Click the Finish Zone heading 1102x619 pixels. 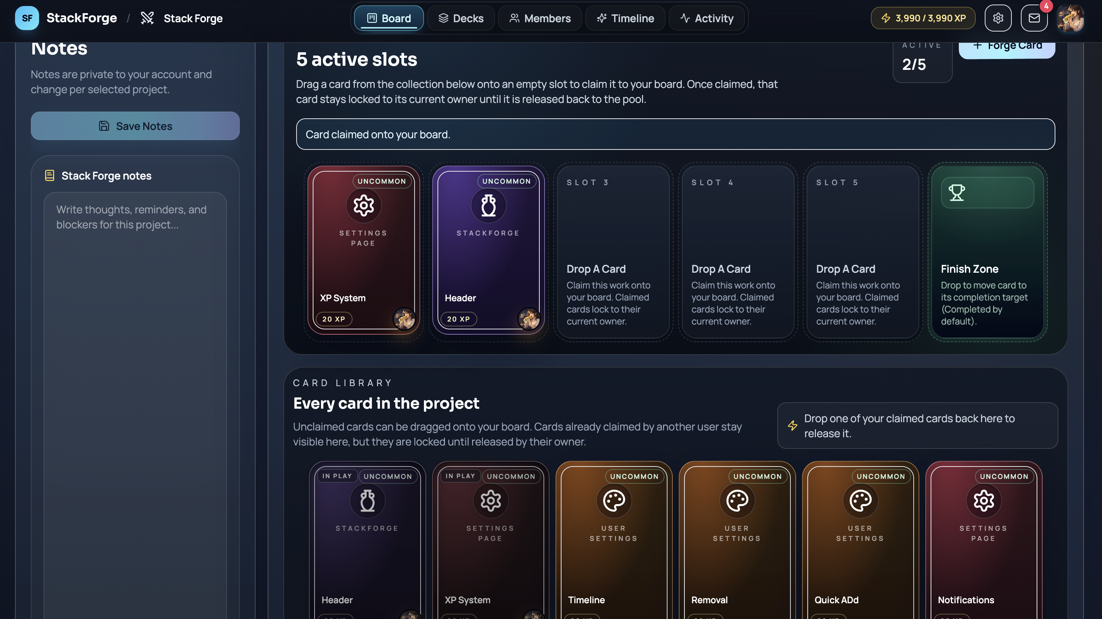(x=969, y=269)
